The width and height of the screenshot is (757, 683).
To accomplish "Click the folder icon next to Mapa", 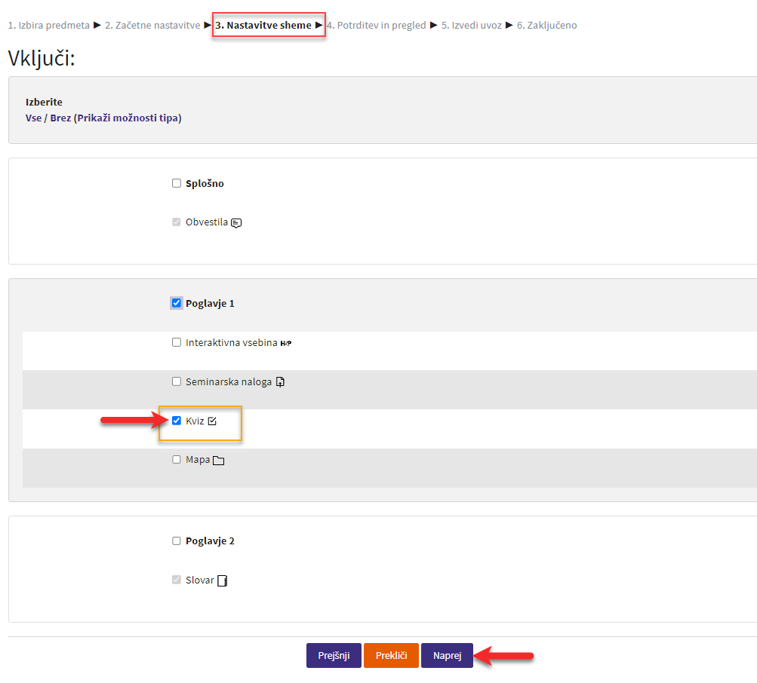I will click(x=218, y=461).
